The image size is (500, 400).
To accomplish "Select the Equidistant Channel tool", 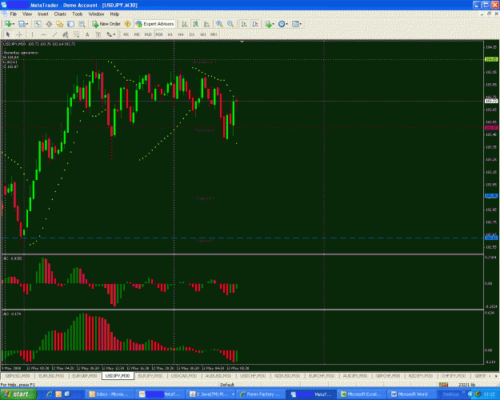I will (66, 34).
